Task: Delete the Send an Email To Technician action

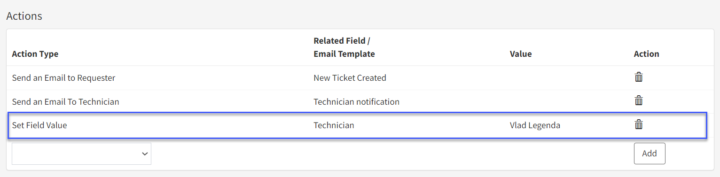Action: [x=639, y=100]
